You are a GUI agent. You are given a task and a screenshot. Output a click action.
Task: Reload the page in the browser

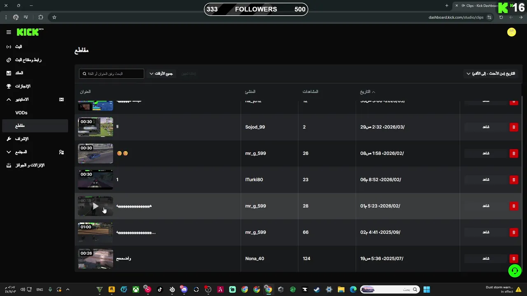click(x=501, y=17)
